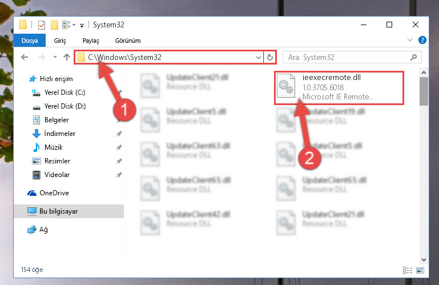Viewport: 439px width, 285px height.
Task: Select ieexecremote.dll file
Action: click(x=339, y=88)
